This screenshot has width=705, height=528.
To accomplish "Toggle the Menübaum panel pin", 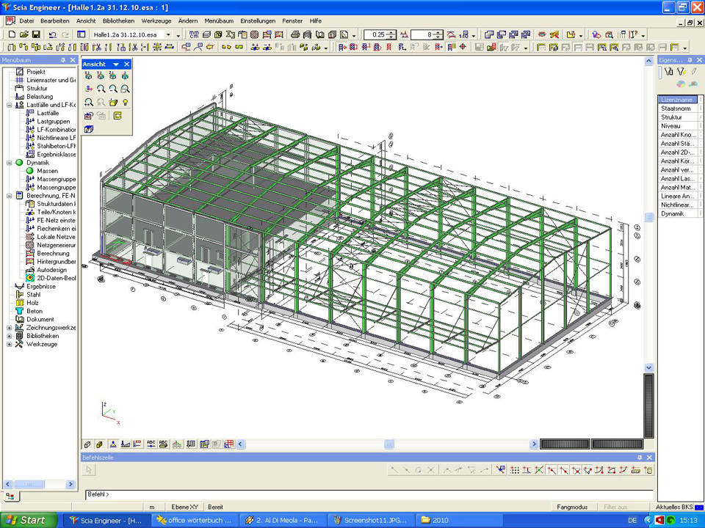I will pos(63,60).
